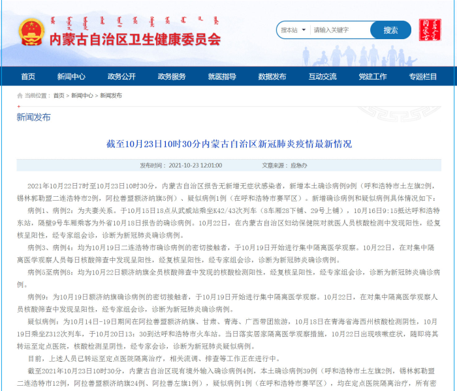
Task: Select 专题栏目 in the navigation bar
Action: (423, 76)
